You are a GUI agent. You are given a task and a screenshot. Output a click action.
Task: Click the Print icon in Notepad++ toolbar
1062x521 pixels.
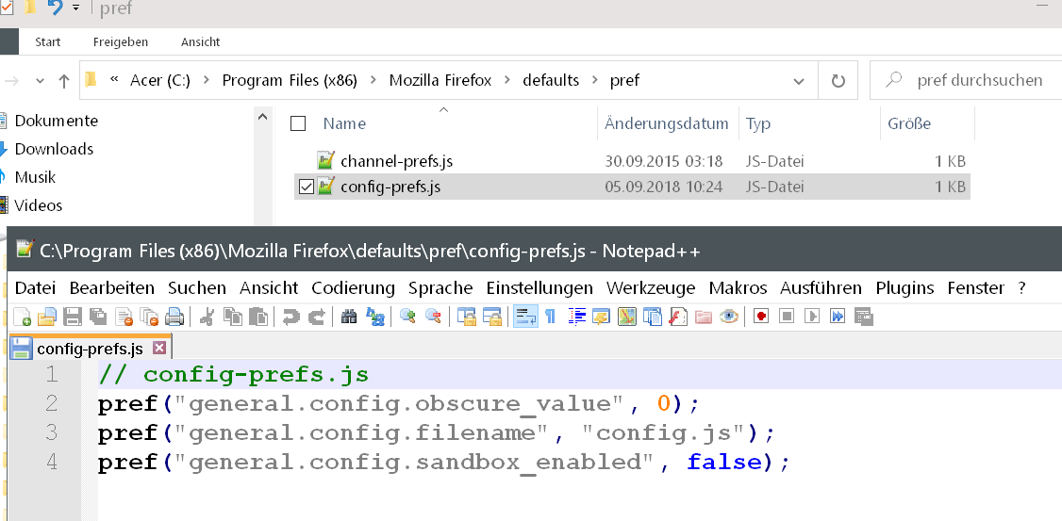pos(174,317)
